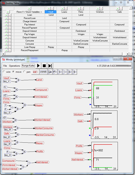
Task: Select the exponential operation icon
Action: tap(55, 72)
